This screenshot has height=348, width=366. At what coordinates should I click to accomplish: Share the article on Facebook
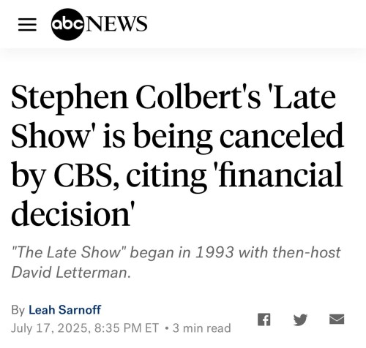pyautogui.click(x=264, y=319)
